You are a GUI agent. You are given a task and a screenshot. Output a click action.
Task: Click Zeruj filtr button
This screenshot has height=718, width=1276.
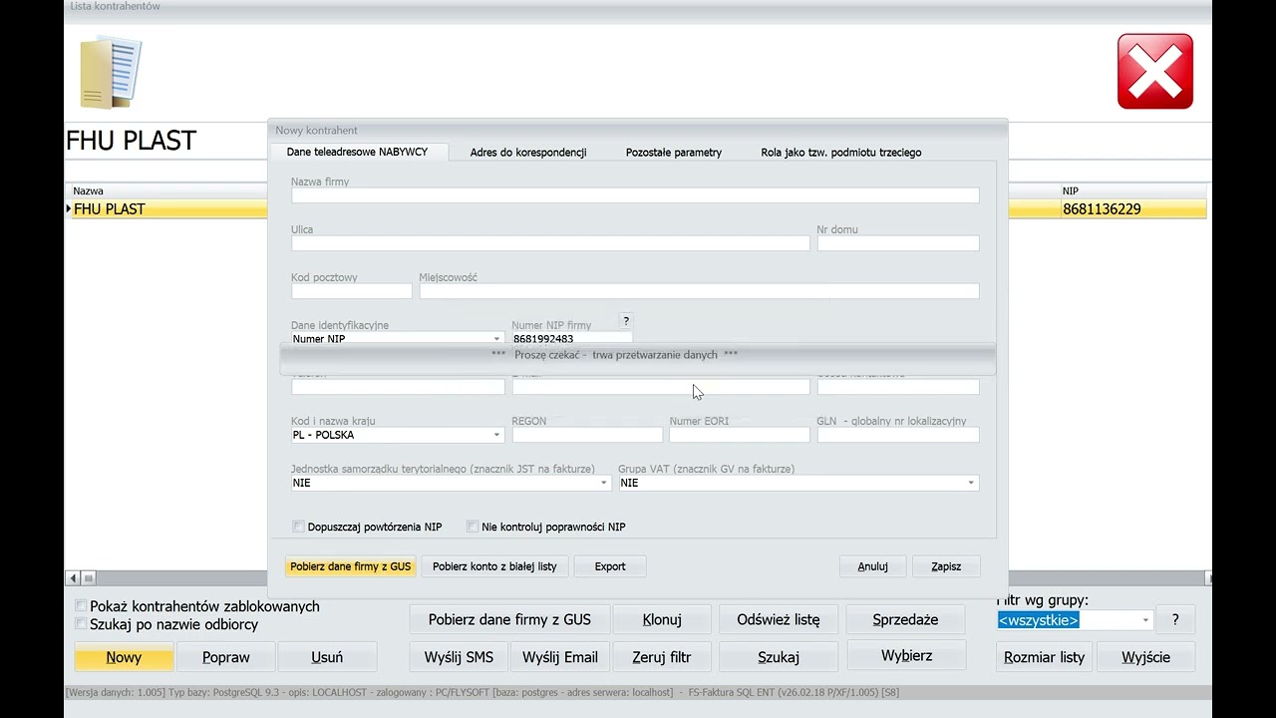[662, 657]
